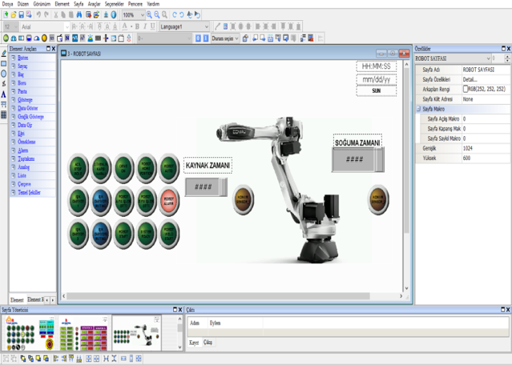
Task: Select the ellipse drawing tool
Action: (4, 74)
